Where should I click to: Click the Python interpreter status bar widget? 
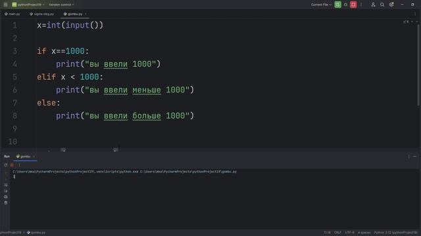tap(396, 233)
